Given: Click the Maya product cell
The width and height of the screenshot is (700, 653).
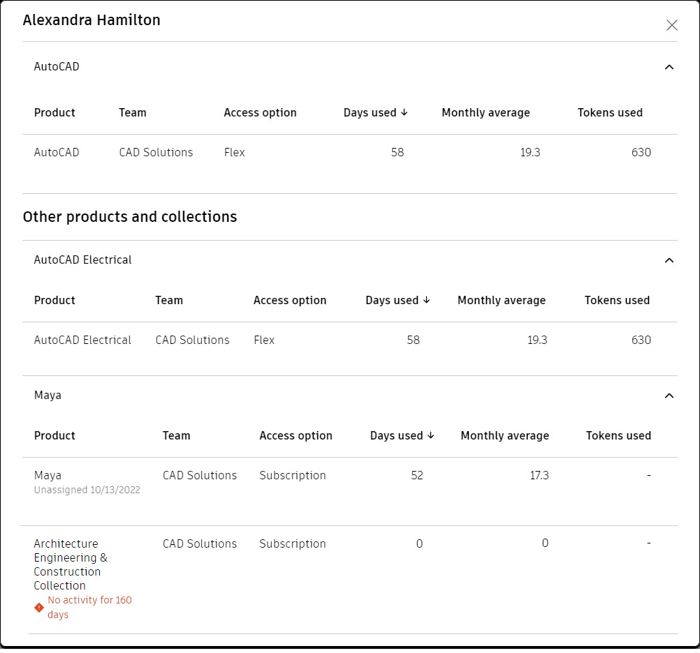Looking at the screenshot, I should tap(48, 476).
